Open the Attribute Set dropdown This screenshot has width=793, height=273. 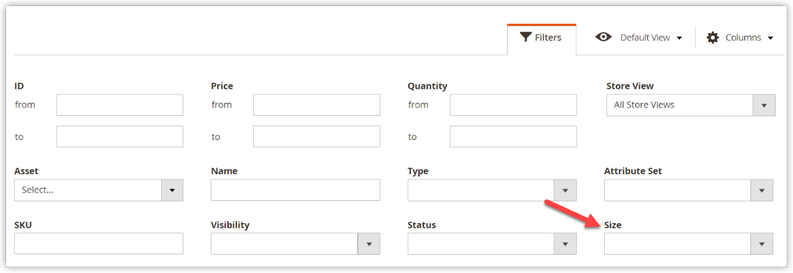(x=688, y=190)
